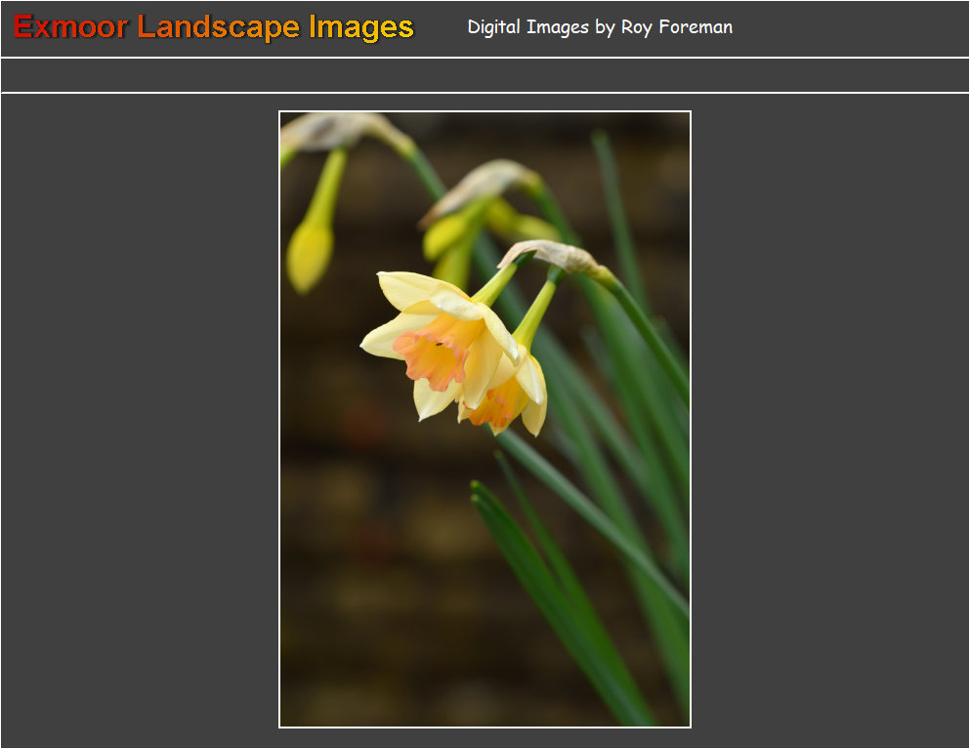Click the Exmoor Landscape Images title
This screenshot has width=970, height=749.
click(x=214, y=27)
